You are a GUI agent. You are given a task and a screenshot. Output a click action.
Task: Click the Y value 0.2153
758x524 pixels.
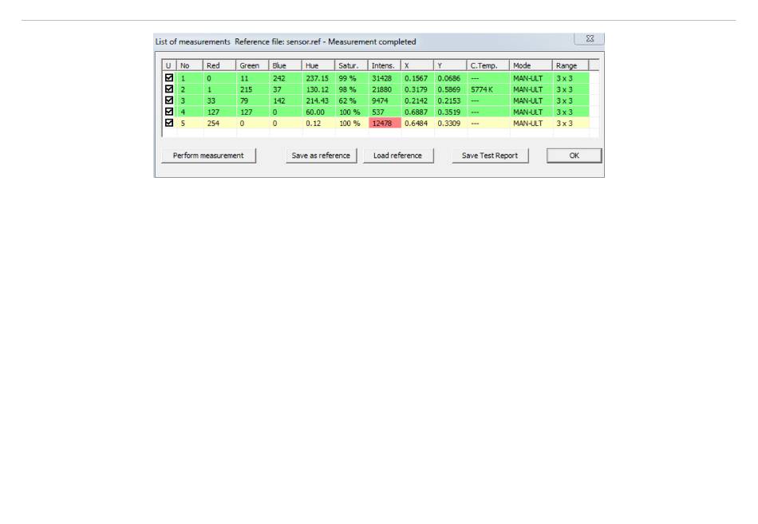click(449, 100)
